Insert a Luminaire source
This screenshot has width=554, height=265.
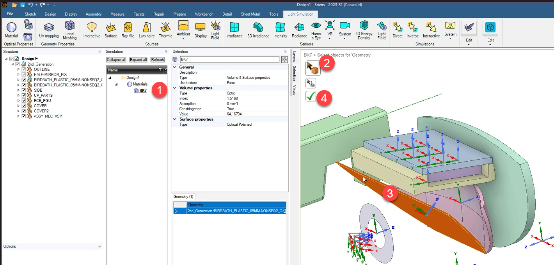pos(147,30)
